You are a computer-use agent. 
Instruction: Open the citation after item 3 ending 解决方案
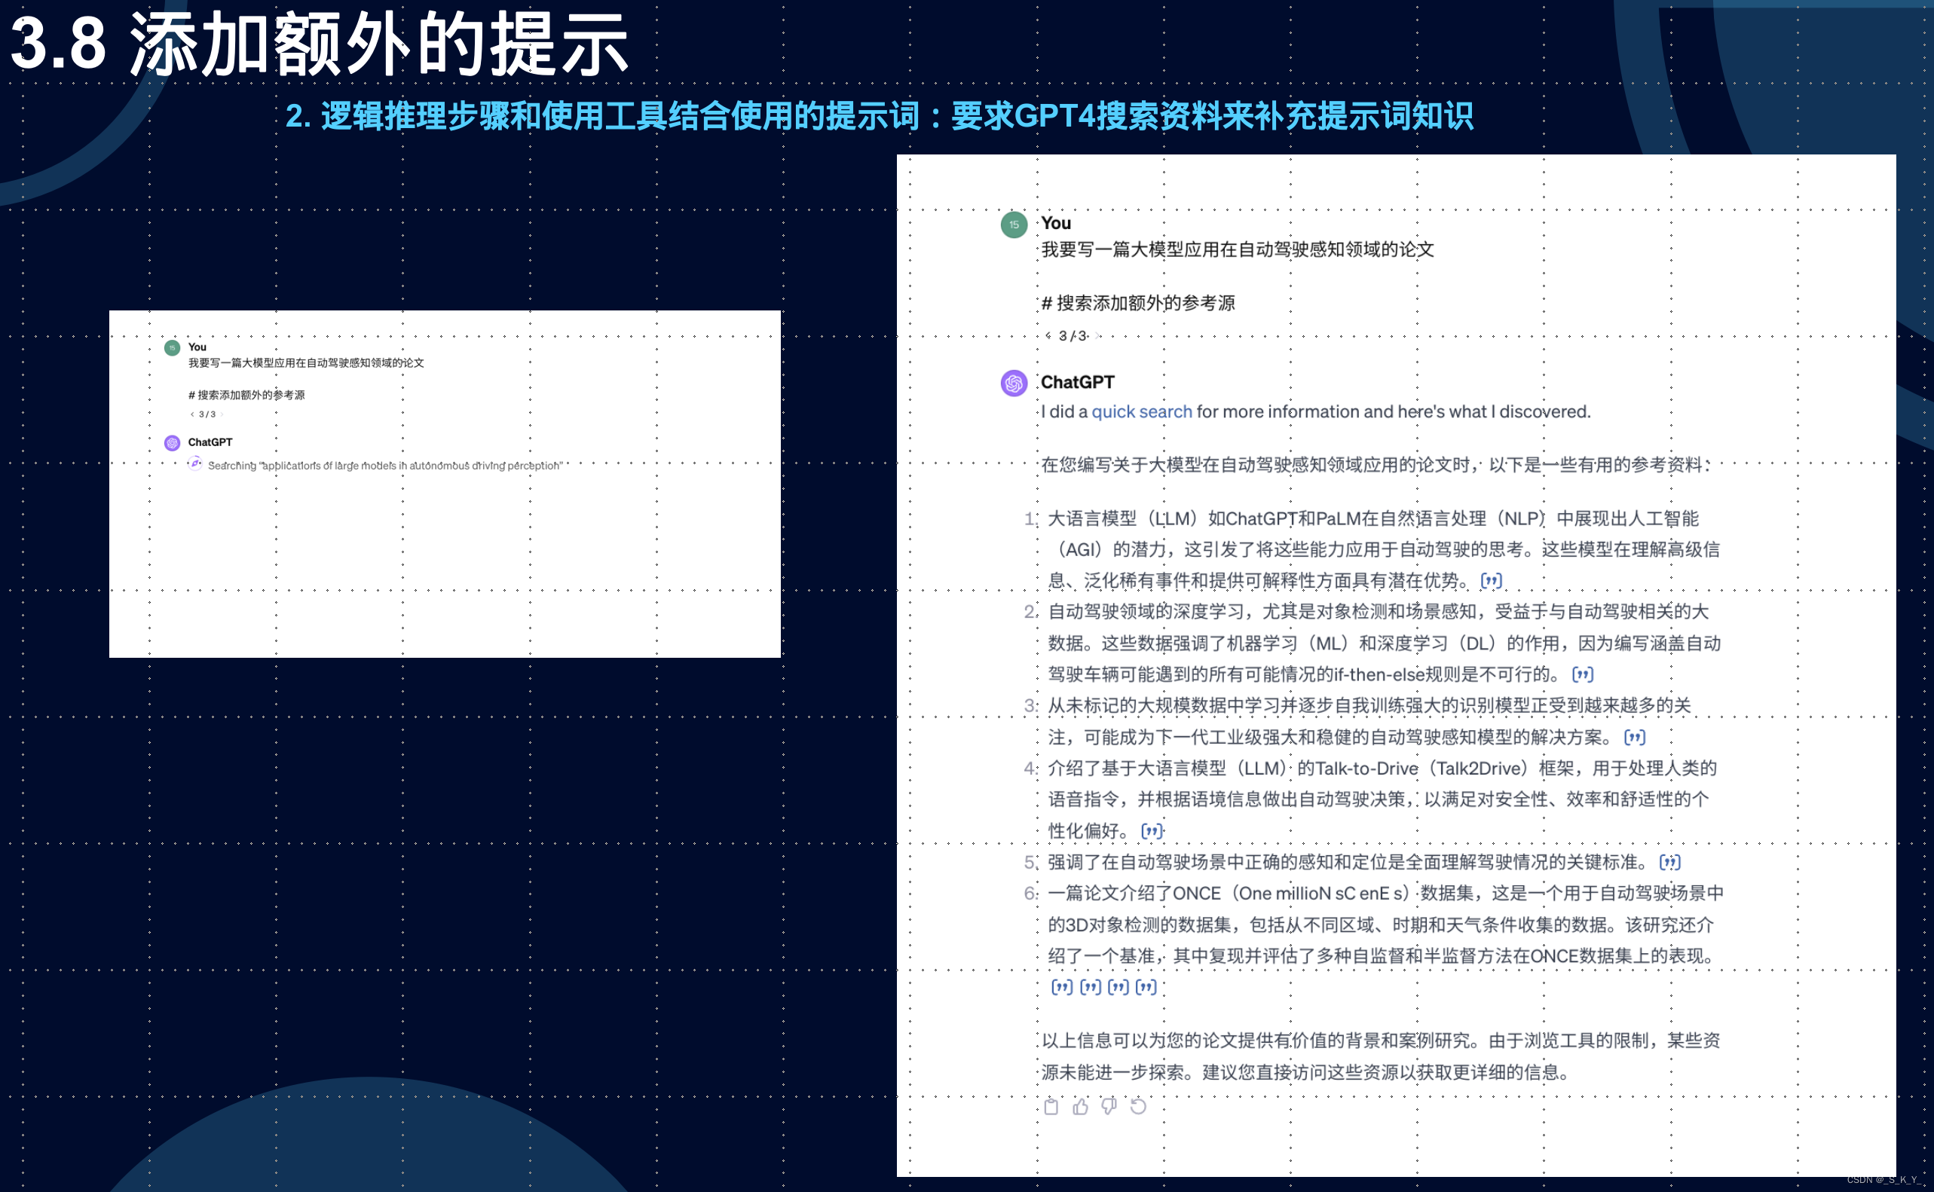[1634, 737]
